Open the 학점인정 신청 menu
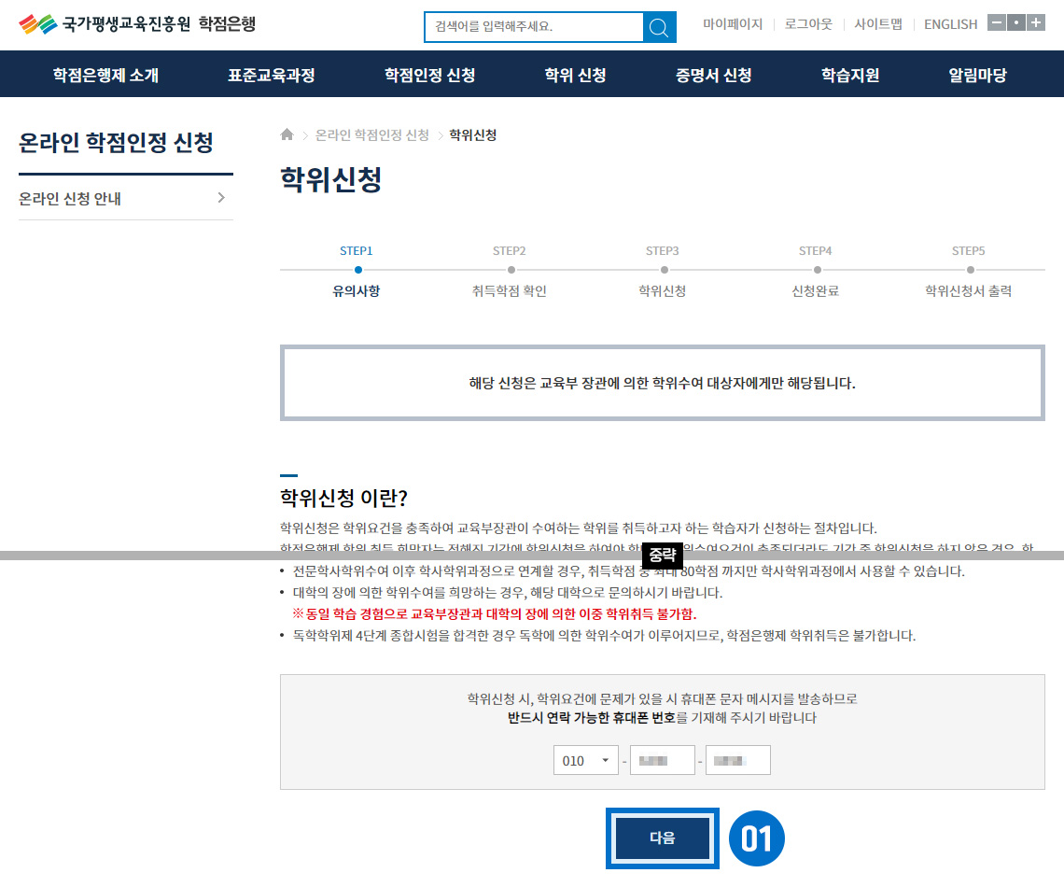The width and height of the screenshot is (1064, 887). pyautogui.click(x=429, y=76)
